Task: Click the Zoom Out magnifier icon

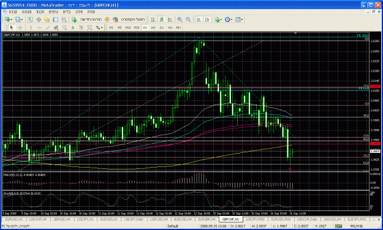Action: [x=188, y=19]
